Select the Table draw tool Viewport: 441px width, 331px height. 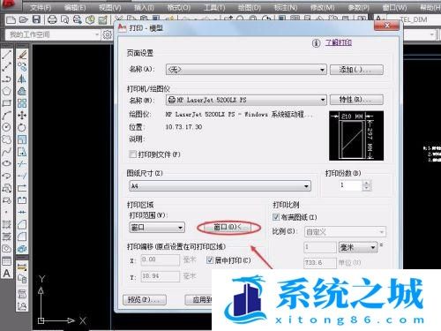pos(7,260)
